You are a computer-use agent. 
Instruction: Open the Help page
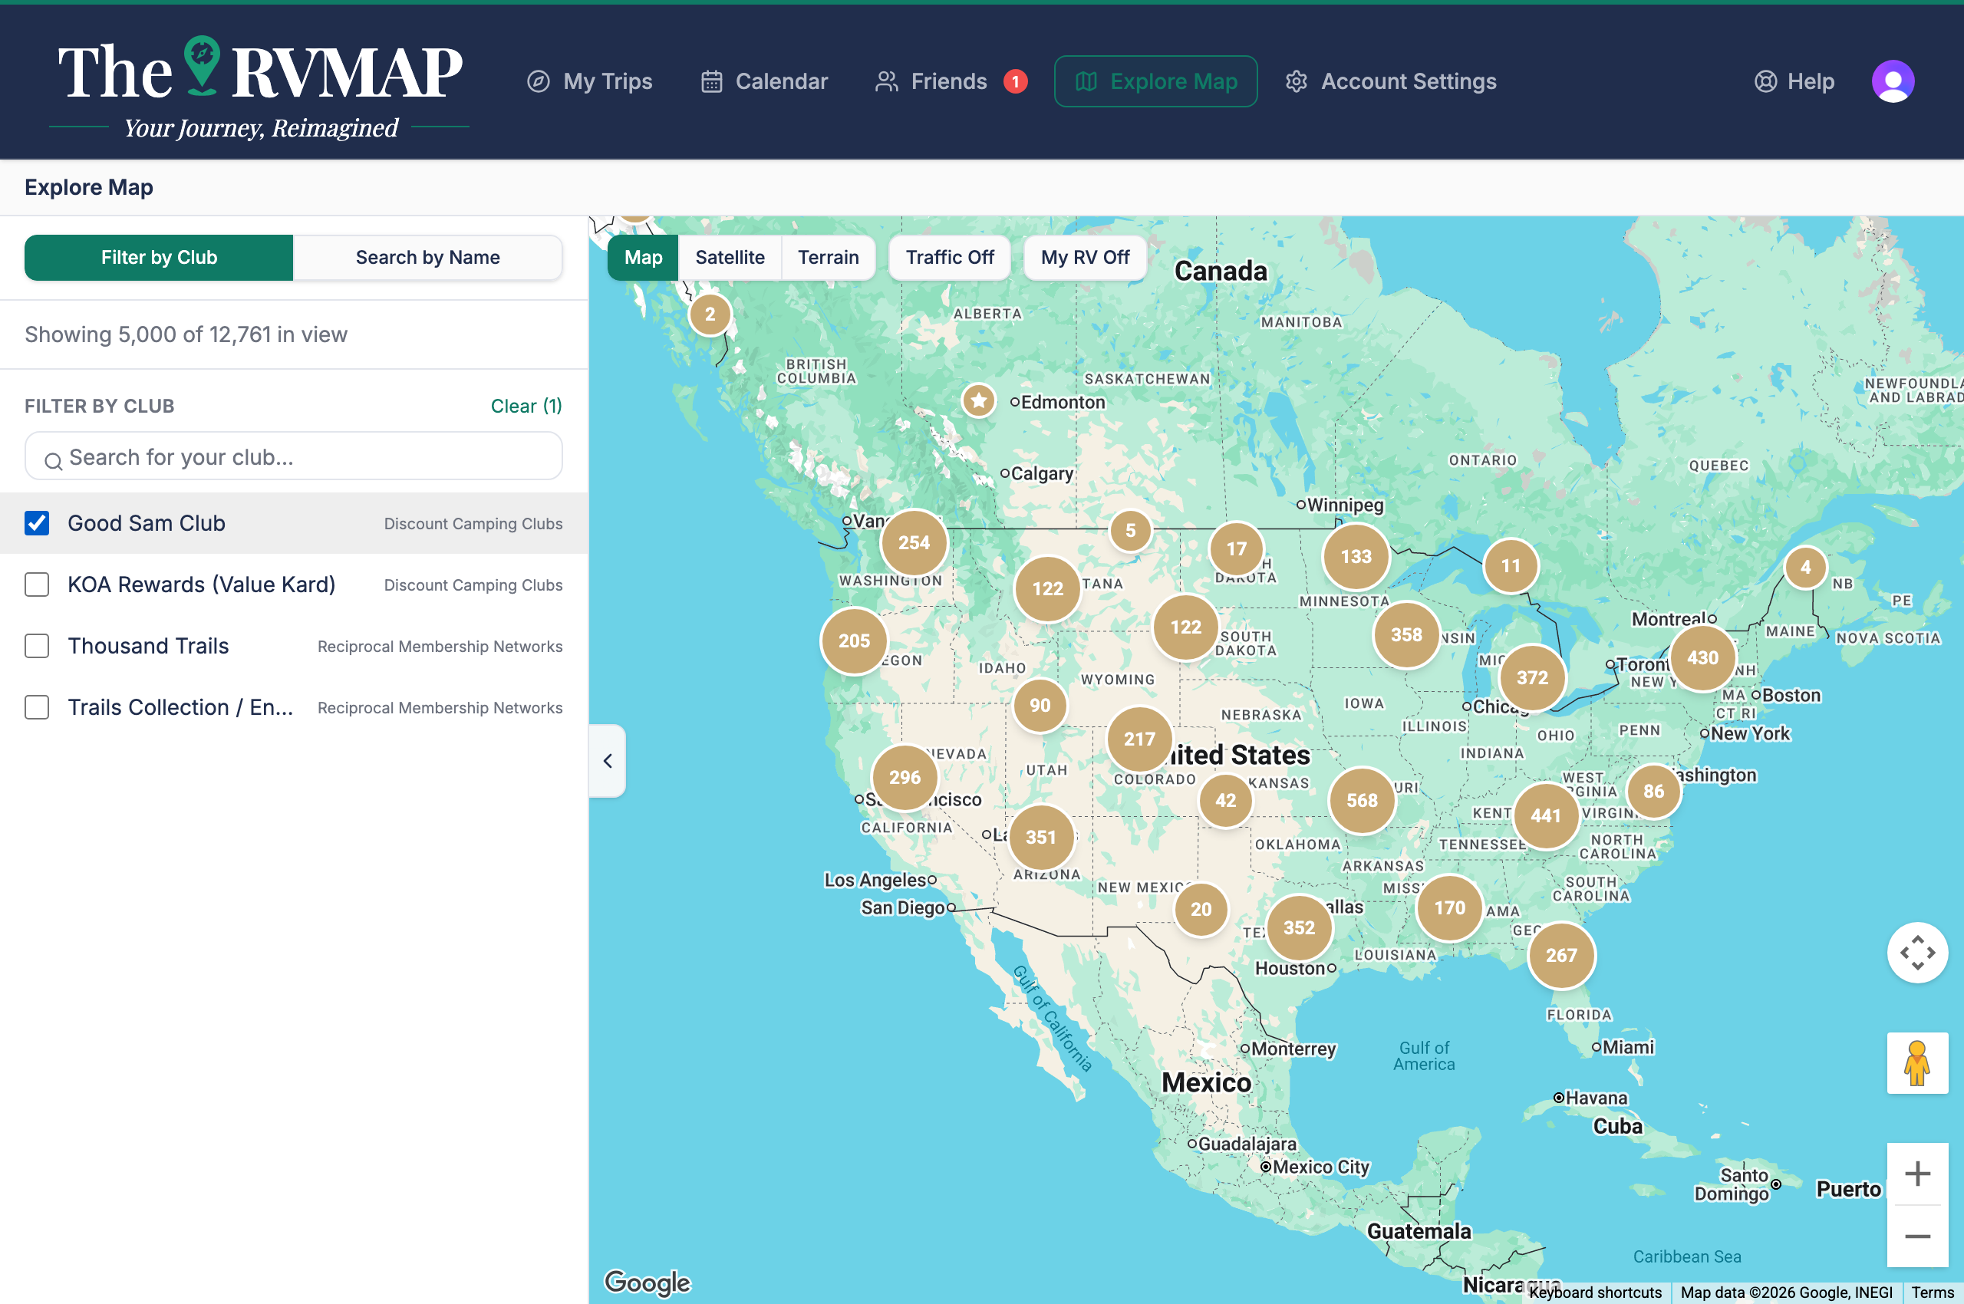[1794, 81]
